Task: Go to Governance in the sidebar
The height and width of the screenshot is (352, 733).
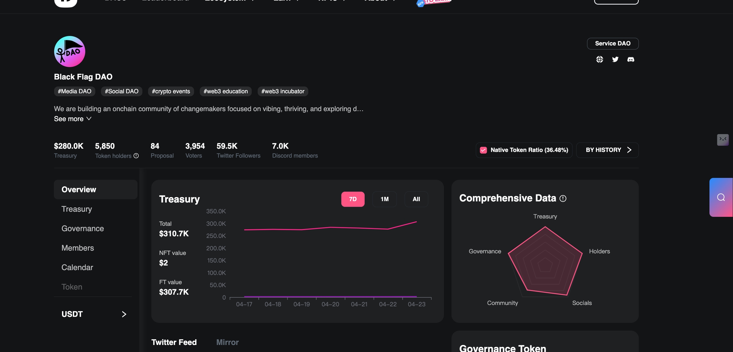Action: (x=83, y=229)
